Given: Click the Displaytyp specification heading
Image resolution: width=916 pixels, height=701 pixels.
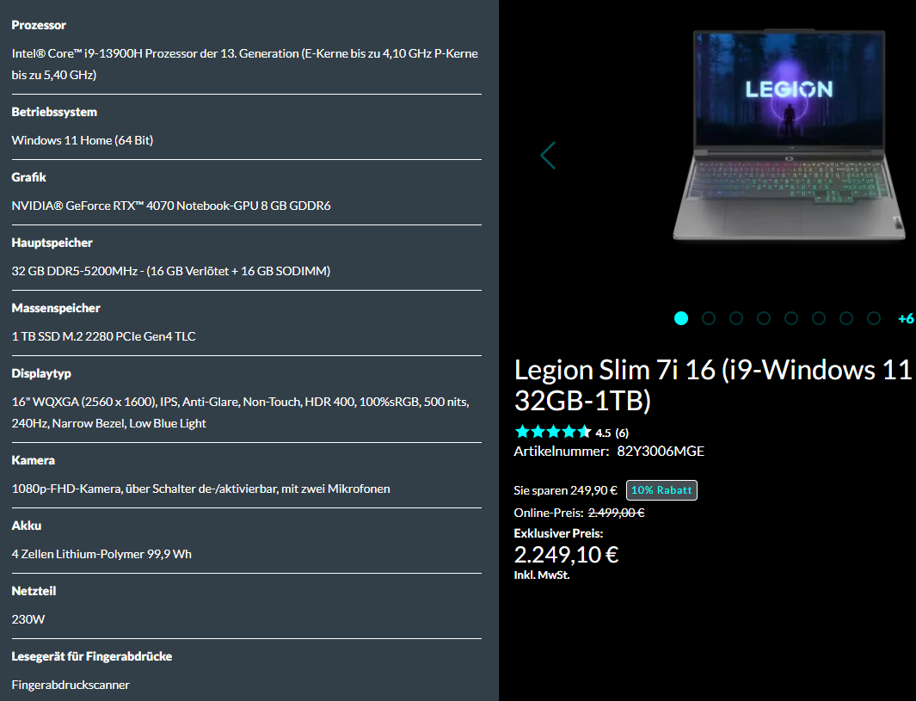Looking at the screenshot, I should coord(41,373).
